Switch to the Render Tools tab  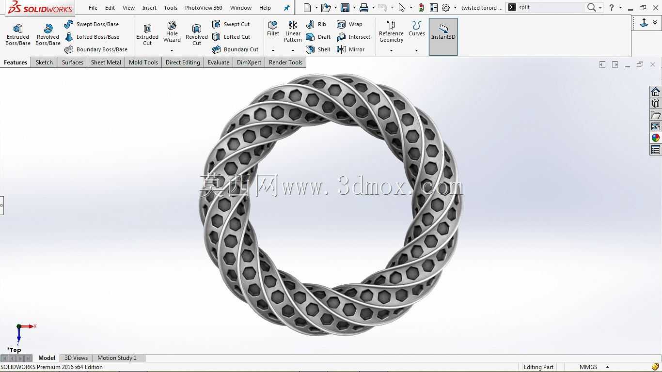(285, 62)
